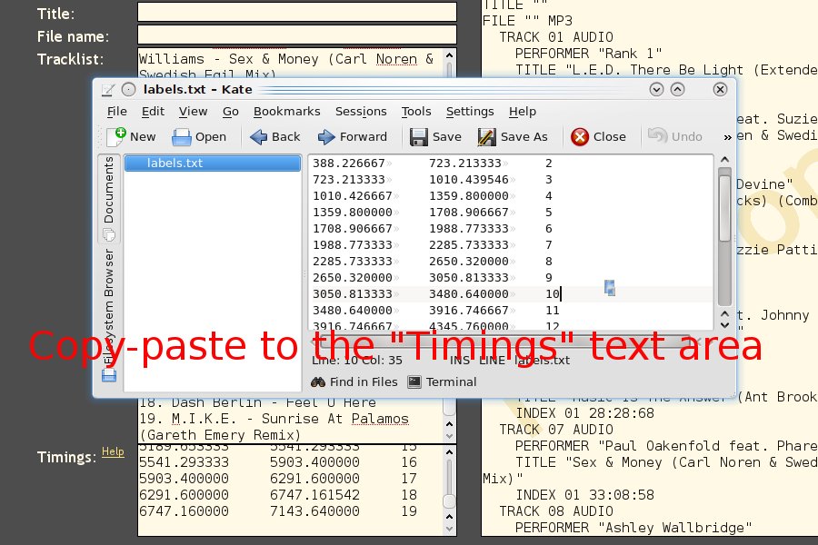Click value 3480.640000 on line 10
818x545 pixels.
468,294
